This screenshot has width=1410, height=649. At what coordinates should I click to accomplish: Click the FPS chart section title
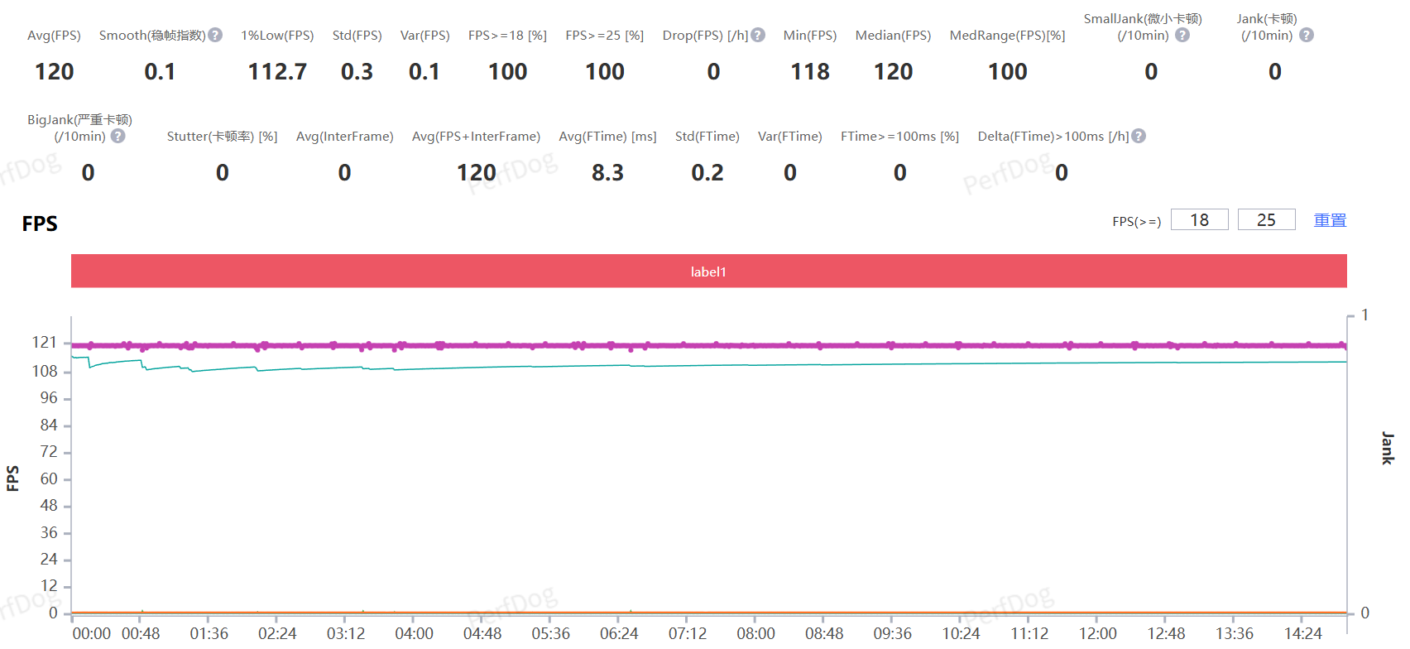pos(40,224)
